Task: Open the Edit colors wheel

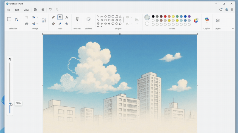Action: click(196, 20)
